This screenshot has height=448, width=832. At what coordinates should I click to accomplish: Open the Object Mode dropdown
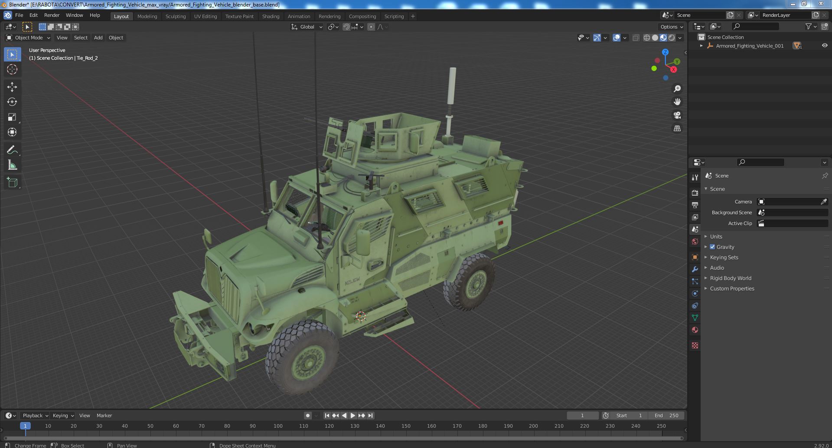tap(28, 38)
